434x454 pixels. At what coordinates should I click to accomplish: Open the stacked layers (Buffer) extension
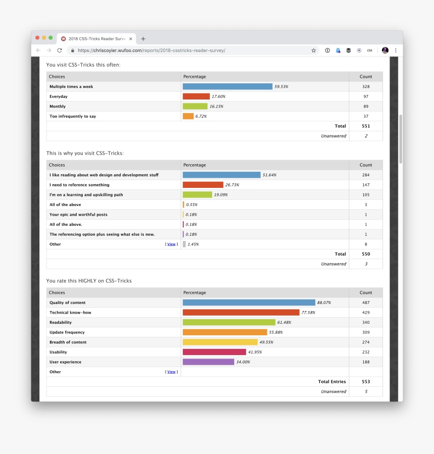click(348, 51)
